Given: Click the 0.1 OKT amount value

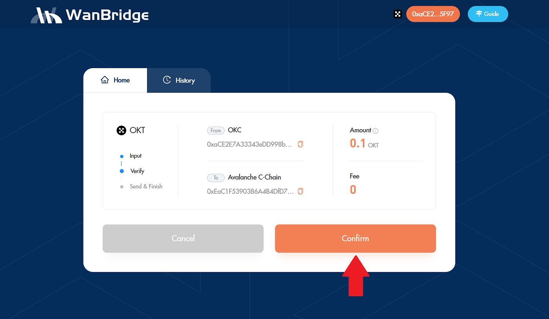Looking at the screenshot, I should tap(364, 144).
